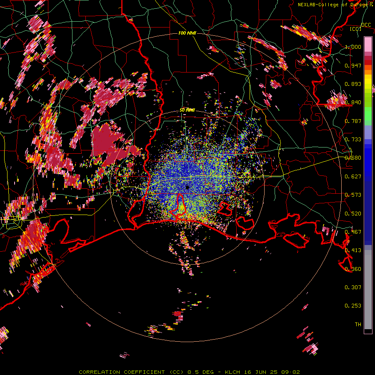Viewport: 375px width, 375px height.
Task: Select the 0.840 legend value
Action: coord(353,102)
